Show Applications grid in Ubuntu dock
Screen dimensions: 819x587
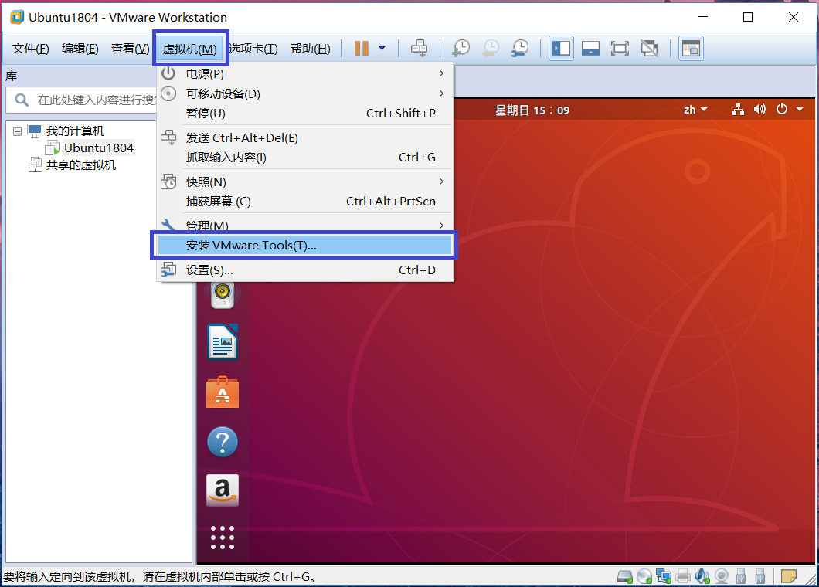[x=223, y=538]
